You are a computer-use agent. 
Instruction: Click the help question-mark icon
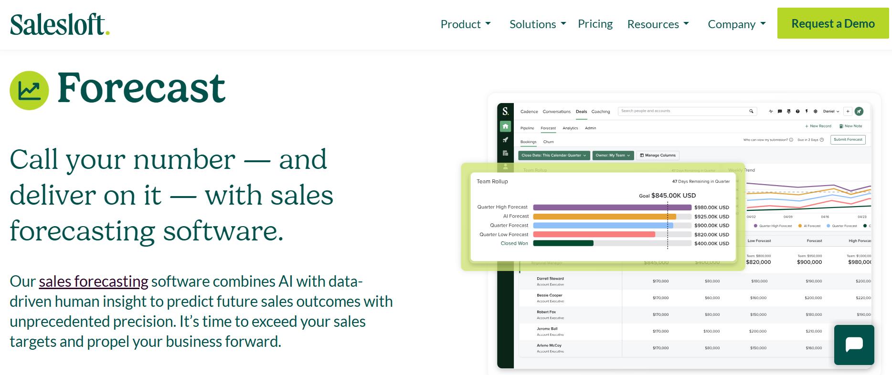pyautogui.click(x=797, y=111)
